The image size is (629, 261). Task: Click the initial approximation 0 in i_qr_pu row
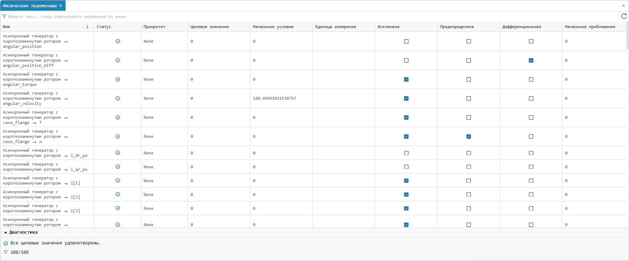tap(594, 167)
